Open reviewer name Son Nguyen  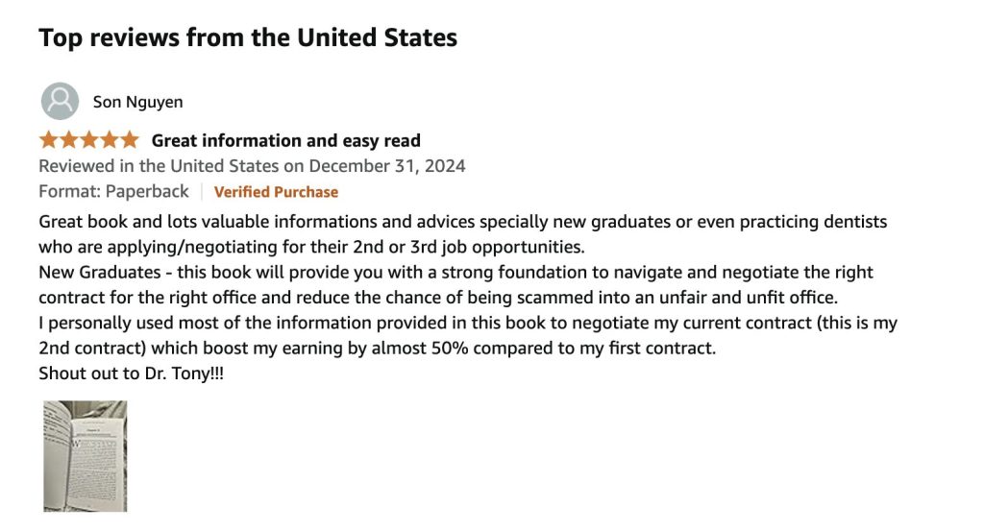[137, 102]
